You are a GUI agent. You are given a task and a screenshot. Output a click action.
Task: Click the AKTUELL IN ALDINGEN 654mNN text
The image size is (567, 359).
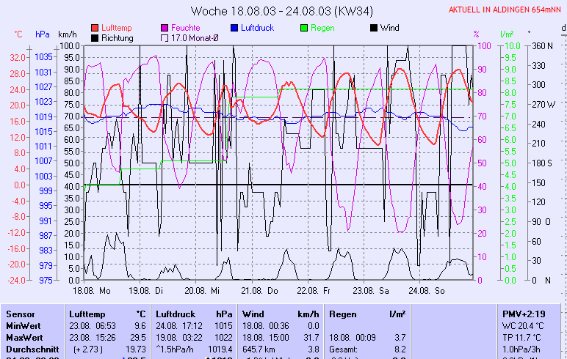pyautogui.click(x=505, y=10)
